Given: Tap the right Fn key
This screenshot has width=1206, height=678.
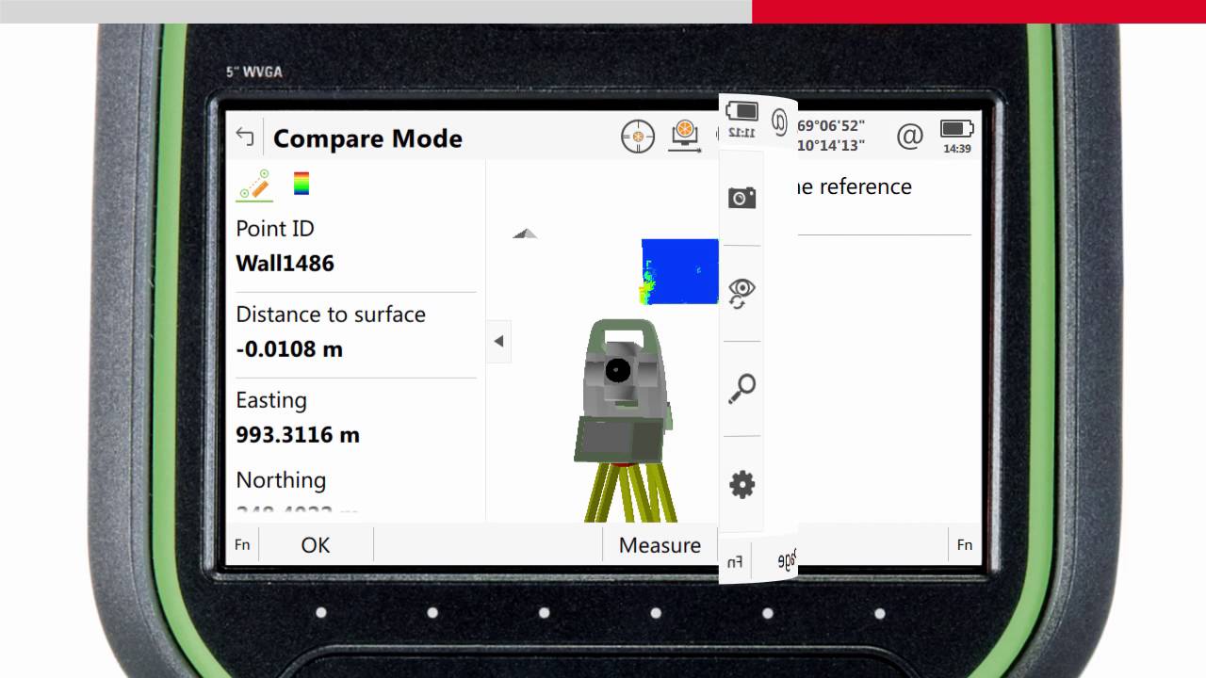Looking at the screenshot, I should tap(964, 544).
